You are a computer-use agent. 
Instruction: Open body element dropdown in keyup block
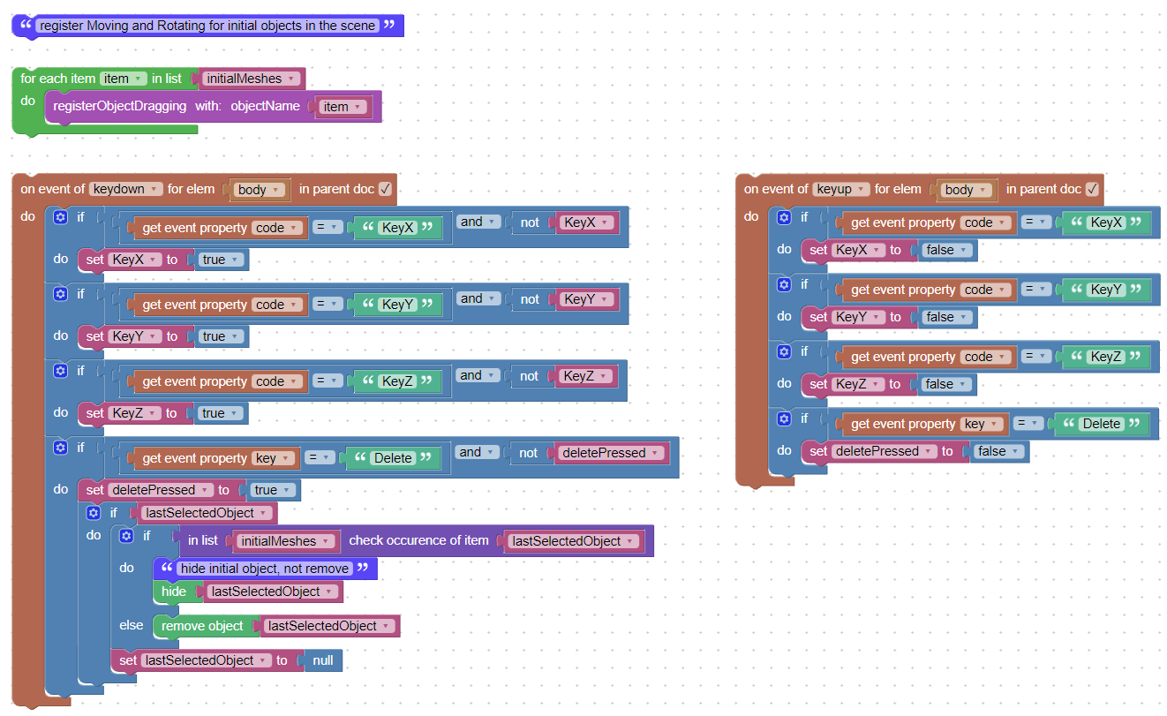tap(967, 189)
